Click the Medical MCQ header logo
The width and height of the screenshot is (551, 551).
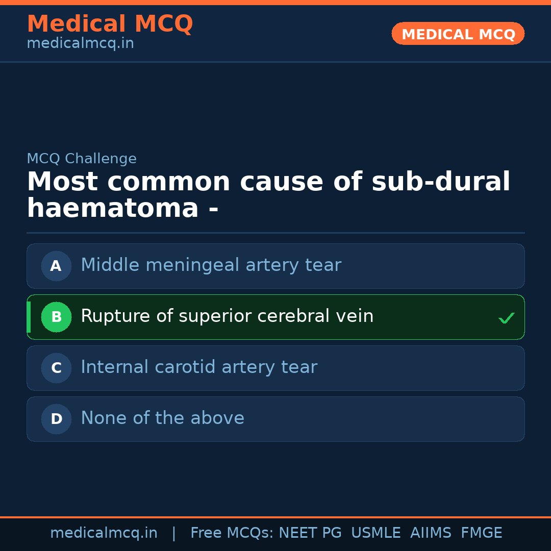pos(110,23)
